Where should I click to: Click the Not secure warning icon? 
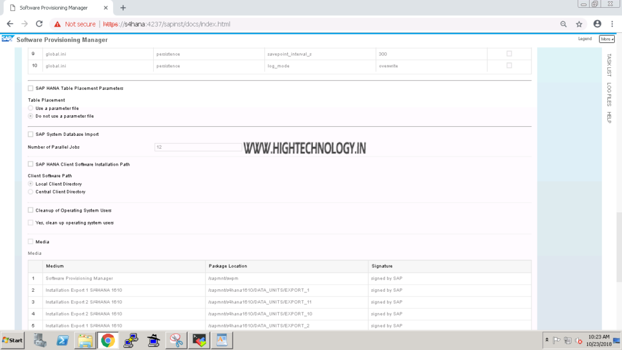tap(58, 24)
